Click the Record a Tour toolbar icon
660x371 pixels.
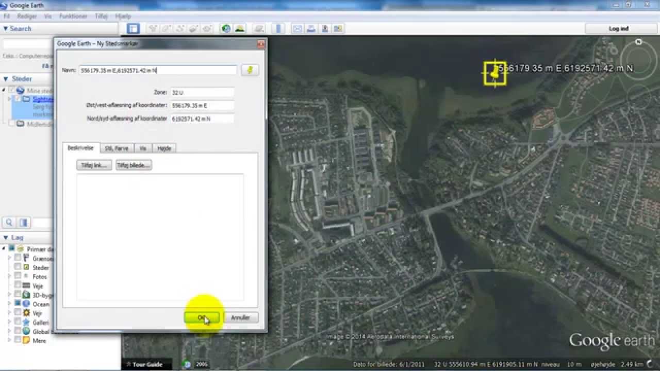[x=207, y=28]
